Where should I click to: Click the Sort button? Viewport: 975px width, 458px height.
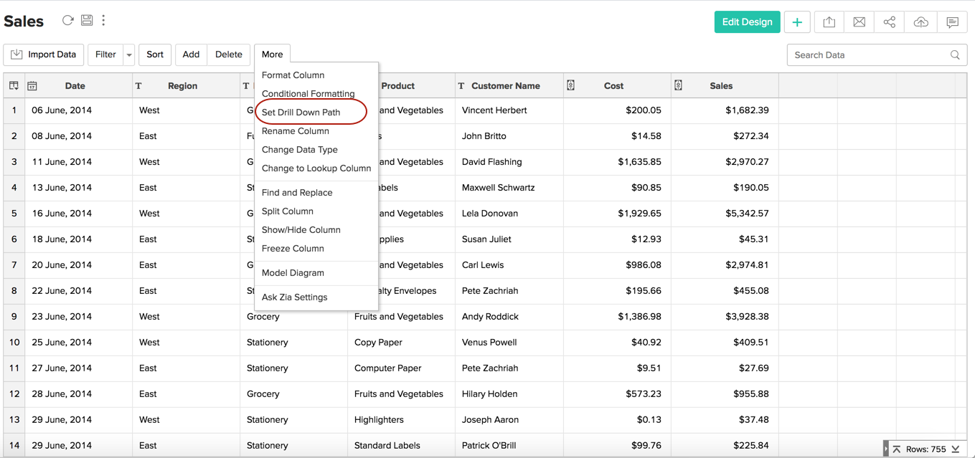(155, 54)
